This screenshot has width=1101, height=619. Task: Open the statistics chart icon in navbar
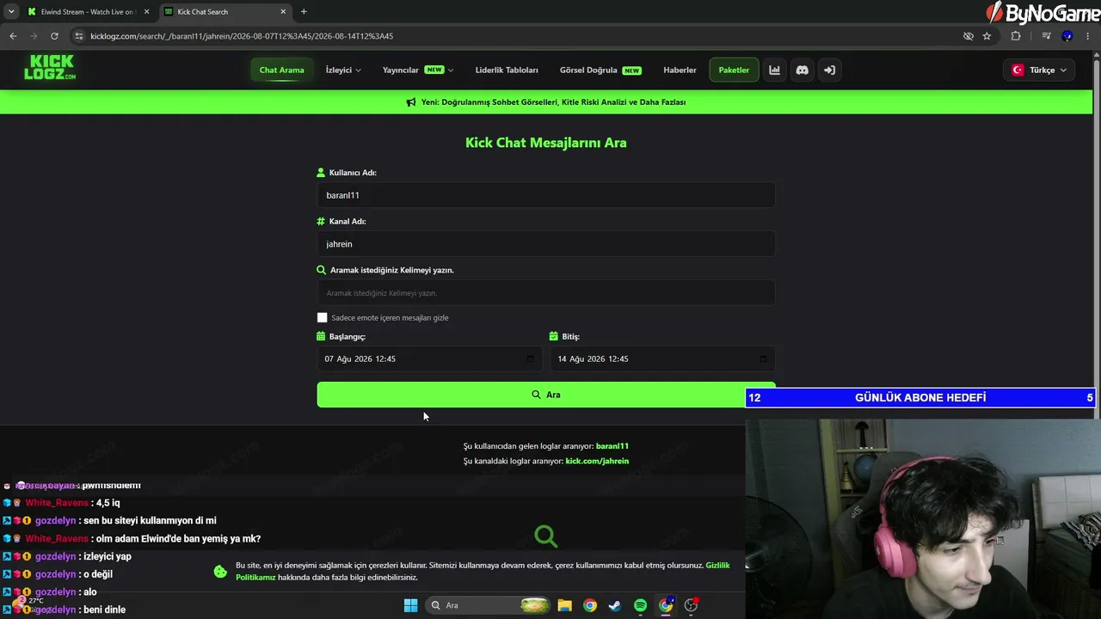click(774, 70)
